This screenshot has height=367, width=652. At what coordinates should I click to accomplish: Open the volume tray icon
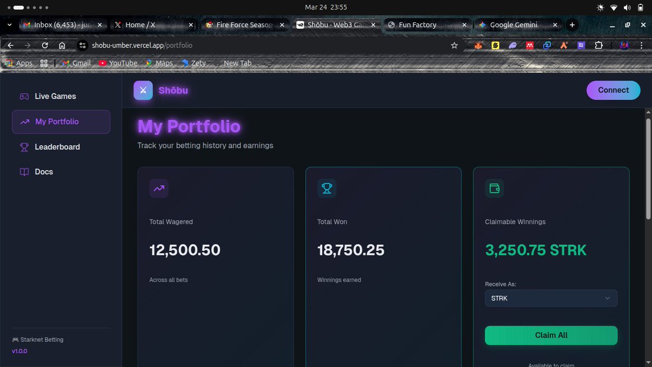coord(627,8)
